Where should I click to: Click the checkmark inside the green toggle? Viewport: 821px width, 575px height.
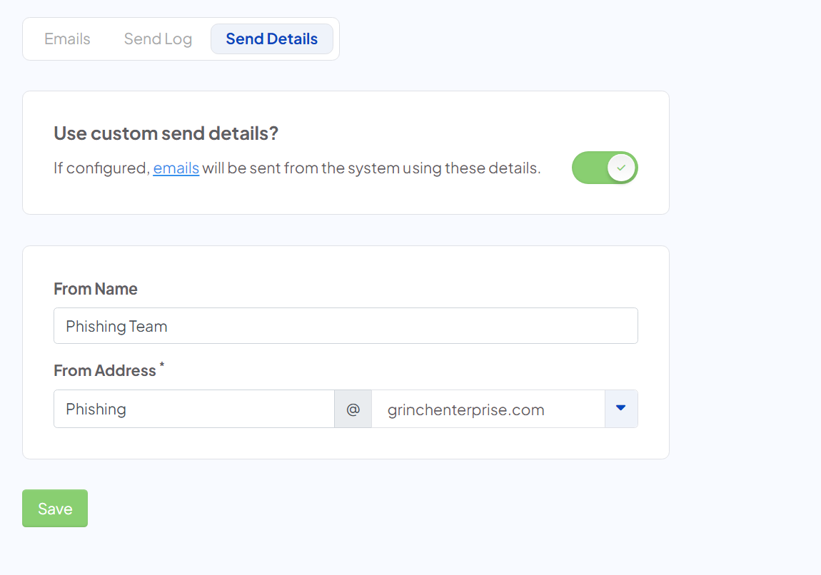(620, 168)
